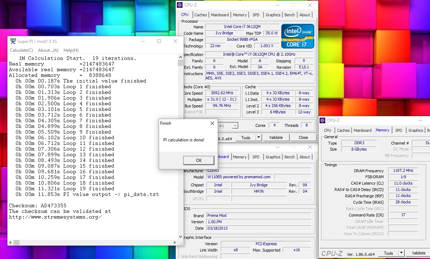Switch to Graphics tab in right CPU-Z window
This screenshot has height=259, width=430.
click(416, 130)
